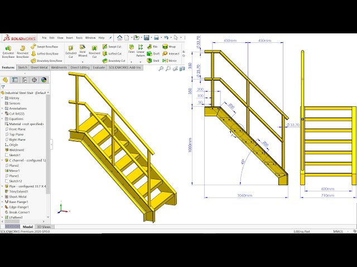Click the Undo icon

[x=166, y=37]
